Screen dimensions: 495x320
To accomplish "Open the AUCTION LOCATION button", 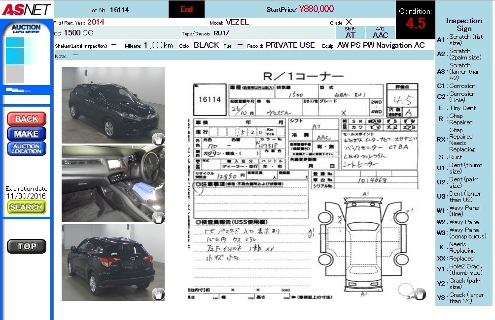I will pos(27,148).
